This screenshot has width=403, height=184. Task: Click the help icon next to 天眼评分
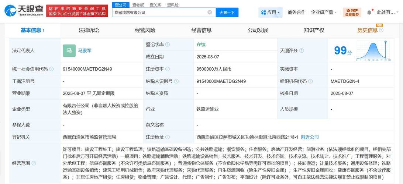(x=302, y=51)
